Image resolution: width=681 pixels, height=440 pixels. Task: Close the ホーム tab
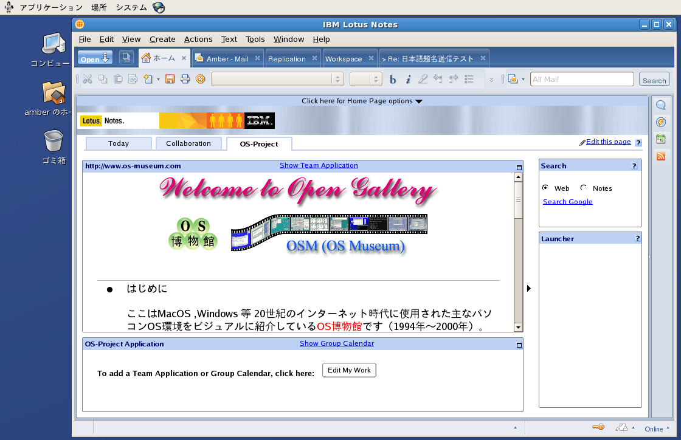tap(184, 58)
